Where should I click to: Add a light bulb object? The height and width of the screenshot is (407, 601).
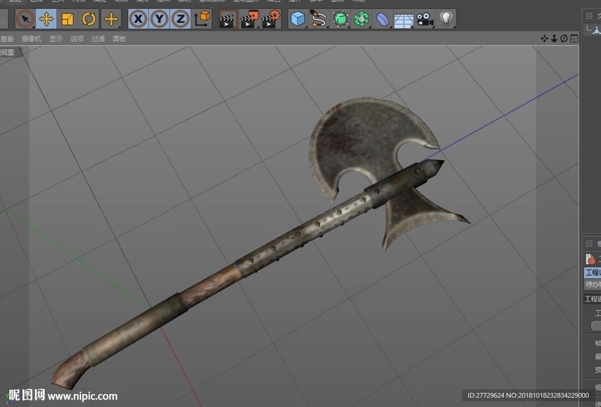click(x=446, y=19)
